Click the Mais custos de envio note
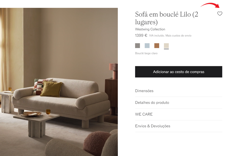Image resolution: width=225 pixels, height=156 pixels. [x=178, y=36]
